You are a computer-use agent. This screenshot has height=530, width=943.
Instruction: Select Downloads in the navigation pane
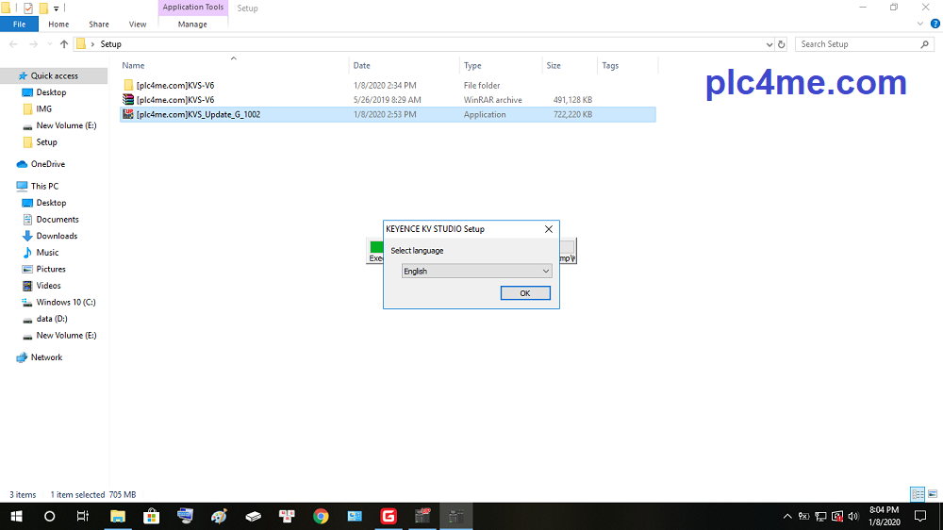57,236
